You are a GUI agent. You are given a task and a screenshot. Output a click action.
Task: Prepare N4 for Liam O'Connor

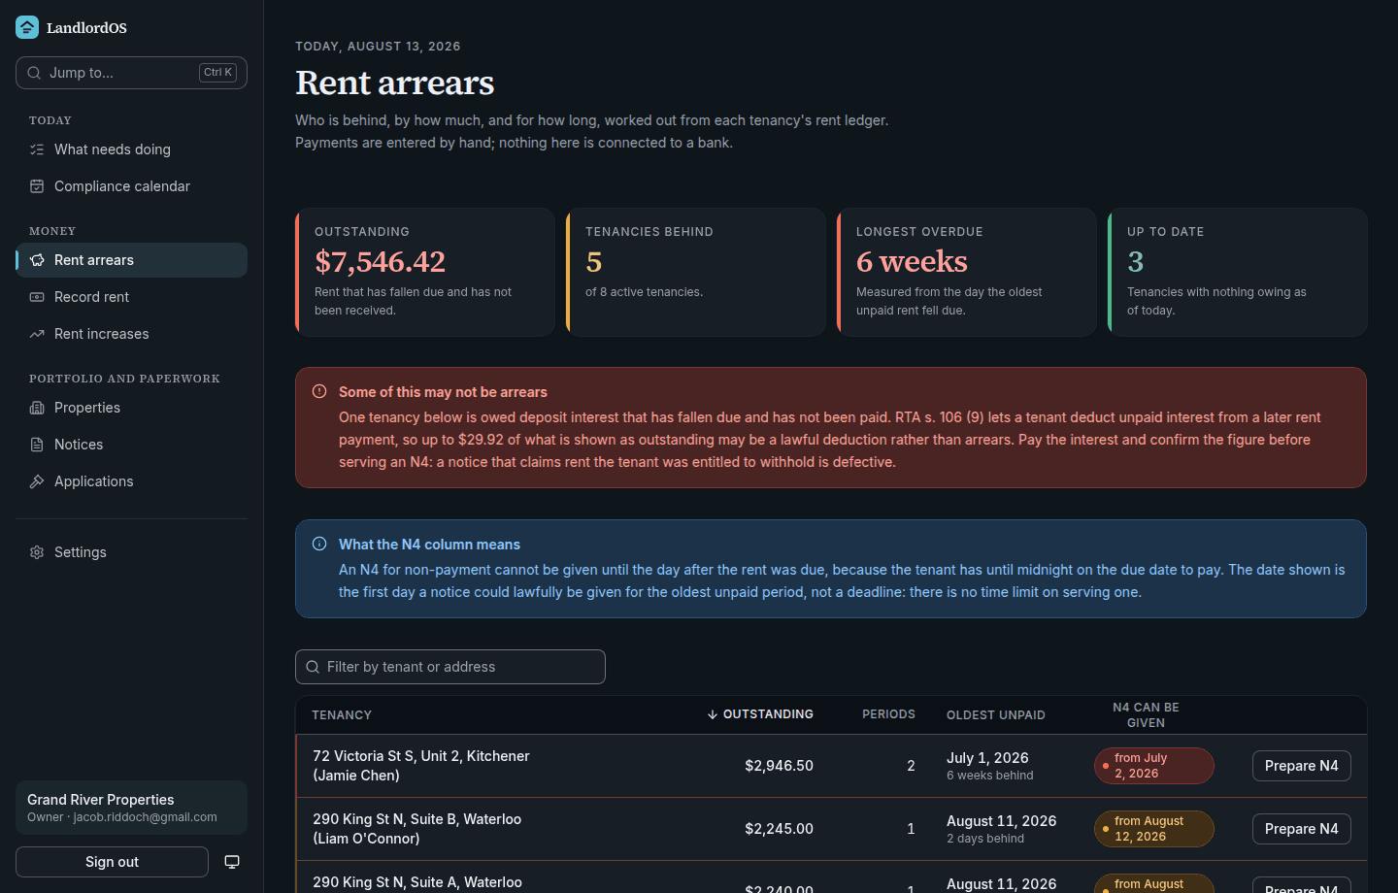(x=1301, y=829)
